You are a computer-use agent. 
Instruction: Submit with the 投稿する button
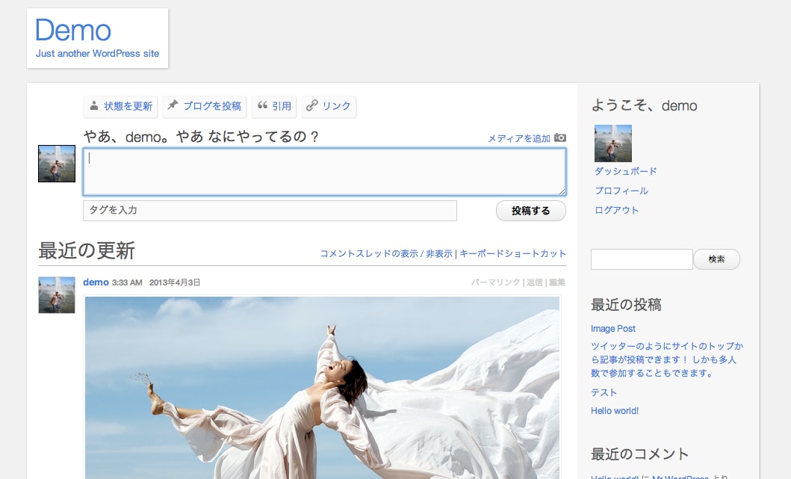point(531,211)
